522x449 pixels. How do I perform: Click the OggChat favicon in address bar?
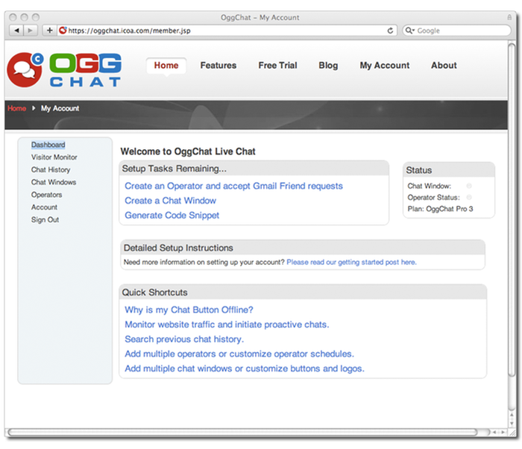click(x=63, y=31)
